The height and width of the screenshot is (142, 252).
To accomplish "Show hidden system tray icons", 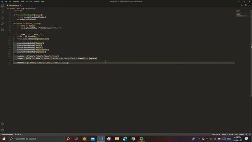I will point(199,138).
